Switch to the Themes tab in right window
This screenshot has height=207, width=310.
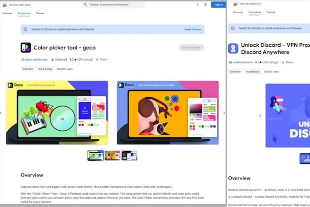271,12
